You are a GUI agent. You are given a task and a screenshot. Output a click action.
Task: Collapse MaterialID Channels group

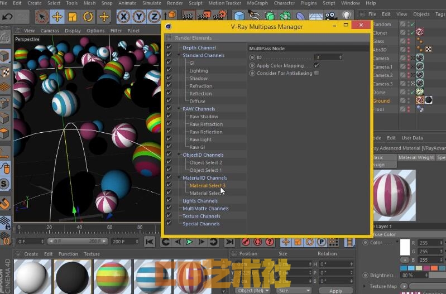tap(179, 177)
